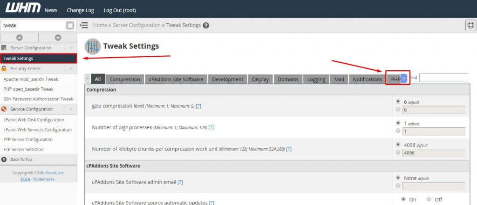Image resolution: width=477 pixels, height=205 pixels.
Task: Open help for pigz processes
Action: 211,128
